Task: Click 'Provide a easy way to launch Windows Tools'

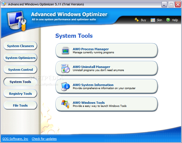Action: pos(100,106)
